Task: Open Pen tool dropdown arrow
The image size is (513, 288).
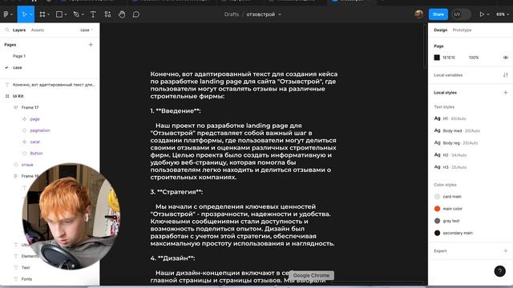Action: coord(83,14)
